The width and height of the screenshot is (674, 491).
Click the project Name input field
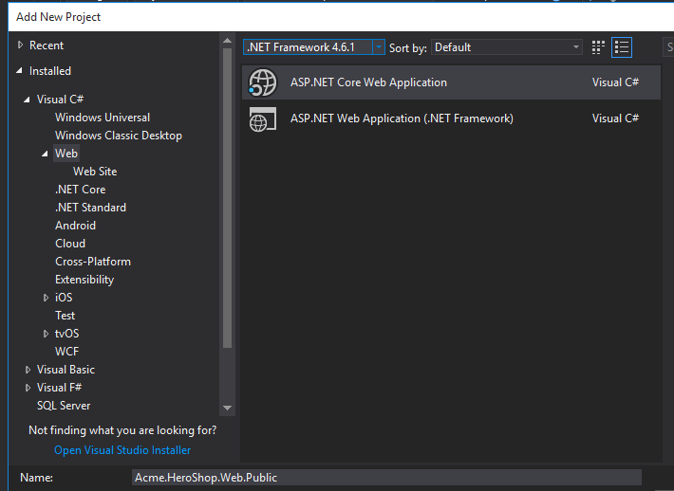click(x=386, y=478)
